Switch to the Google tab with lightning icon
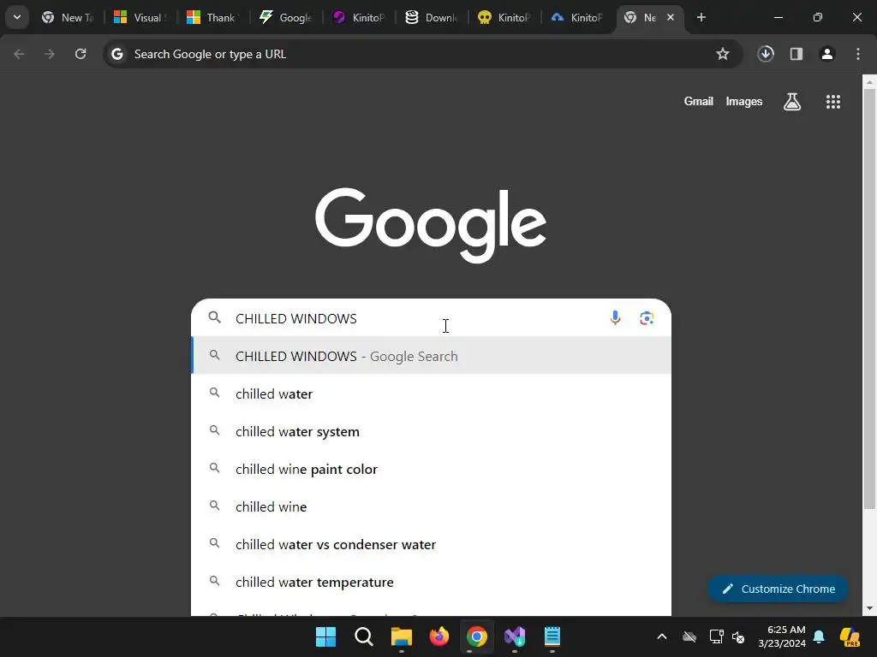877x657 pixels. pyautogui.click(x=286, y=17)
